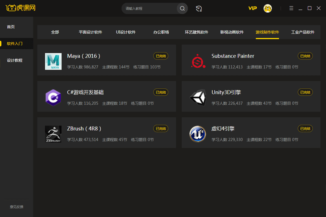
Task: Switch to the 全部 tab
Action: point(55,32)
